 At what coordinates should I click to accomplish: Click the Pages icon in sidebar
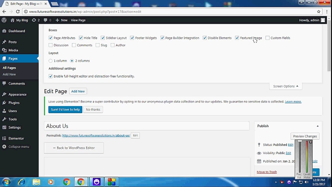pyautogui.click(x=4, y=58)
